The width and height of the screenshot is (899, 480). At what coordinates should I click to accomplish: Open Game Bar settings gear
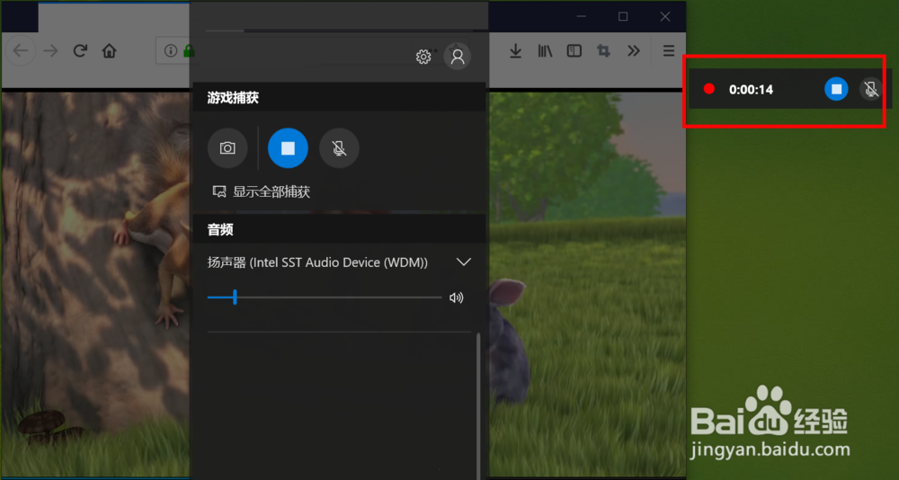coord(423,57)
